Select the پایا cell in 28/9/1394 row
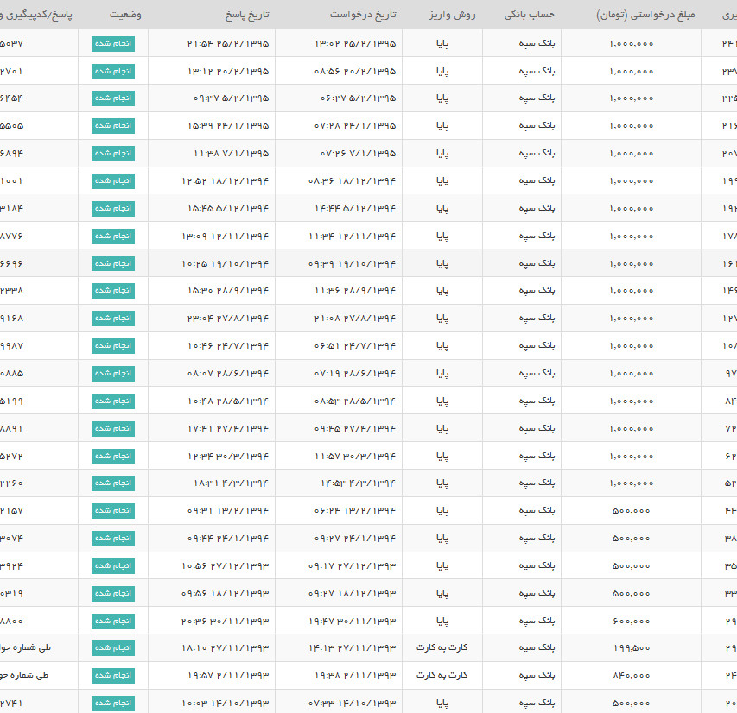This screenshot has width=737, height=713. [442, 291]
